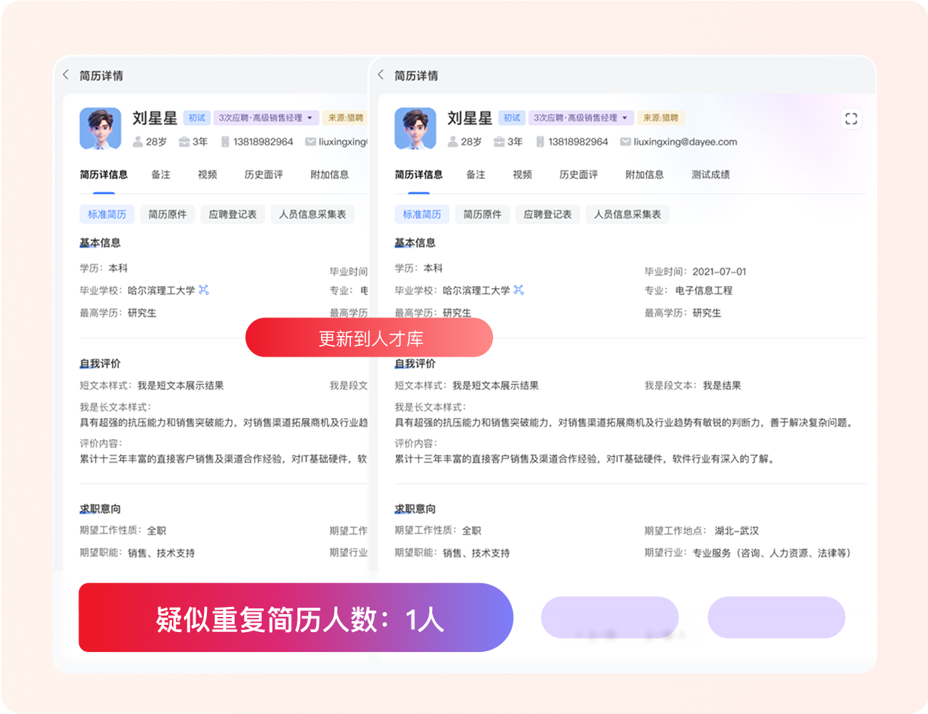928x714 pixels.
Task: Click the school link icon beside 哈尔滨理工大学 in the right panel
Action: point(519,290)
